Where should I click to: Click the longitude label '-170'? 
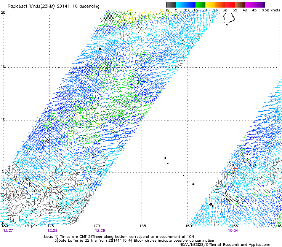click(x=95, y=226)
